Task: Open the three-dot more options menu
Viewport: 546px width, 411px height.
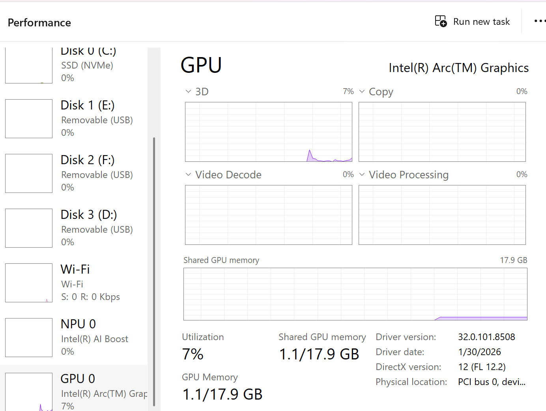Action: [x=540, y=21]
